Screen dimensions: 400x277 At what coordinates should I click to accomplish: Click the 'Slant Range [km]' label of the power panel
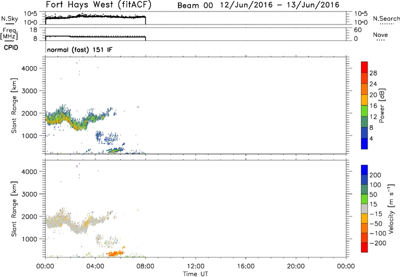point(14,105)
